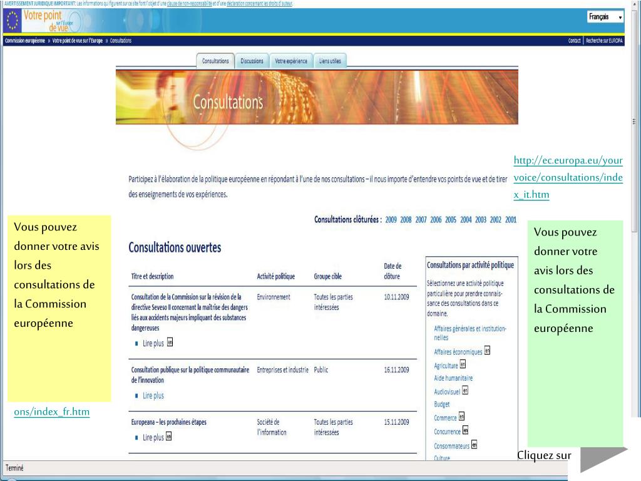Select the Agriculture activity link
Viewport: 641px width, 481px height.
pos(446,366)
